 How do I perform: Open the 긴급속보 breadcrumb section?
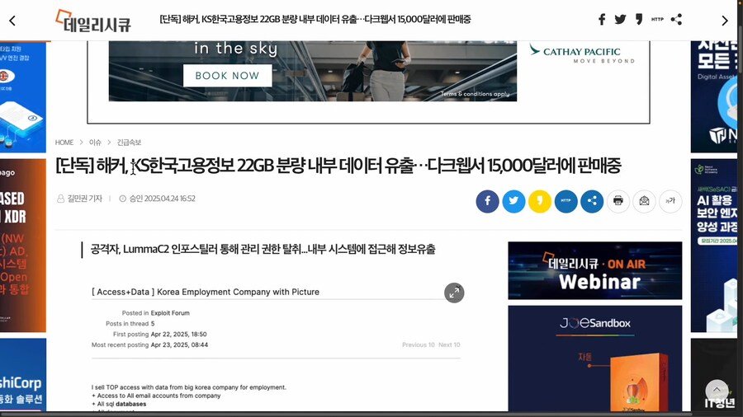(129, 143)
